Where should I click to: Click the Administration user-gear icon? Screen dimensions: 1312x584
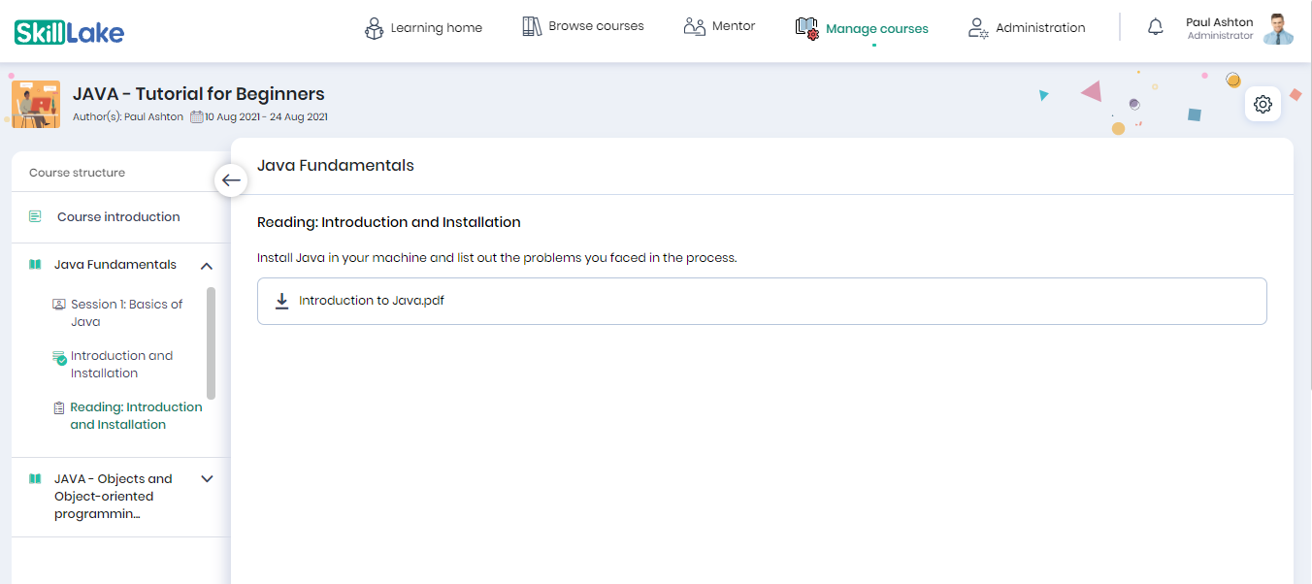click(978, 28)
